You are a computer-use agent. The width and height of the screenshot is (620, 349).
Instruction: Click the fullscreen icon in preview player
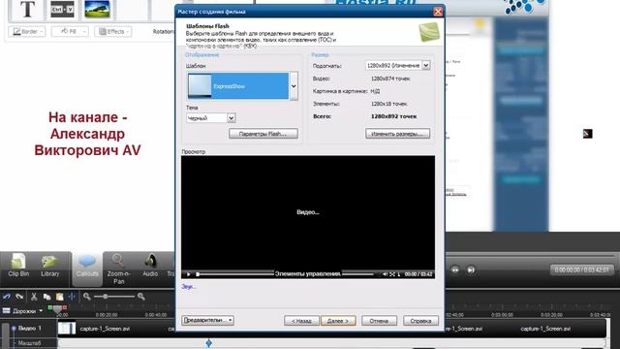coord(392,274)
